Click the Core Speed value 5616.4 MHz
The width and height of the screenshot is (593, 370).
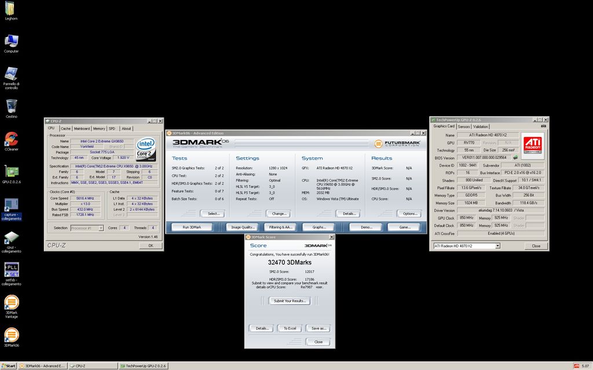tap(85, 198)
